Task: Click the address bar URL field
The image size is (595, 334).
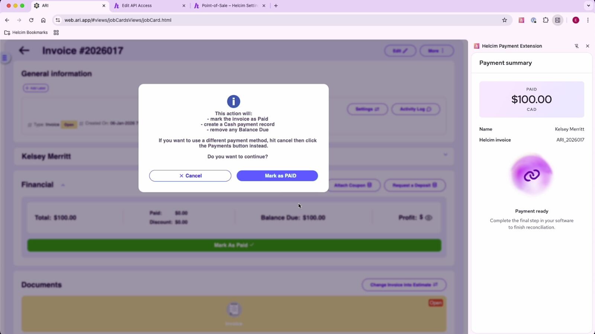Action: (260, 20)
